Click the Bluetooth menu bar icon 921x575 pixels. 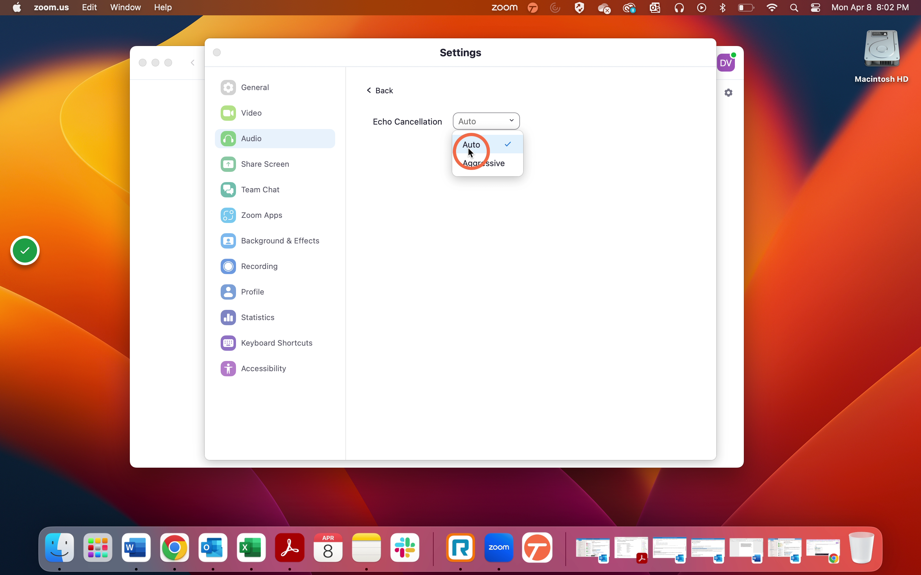[722, 8]
